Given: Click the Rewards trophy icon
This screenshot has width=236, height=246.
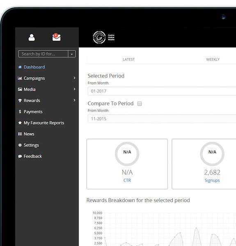Looking at the screenshot, I should pos(20,100).
